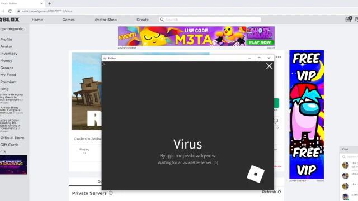Click the thumbs-down dislike icon

pyautogui.click(x=276, y=122)
